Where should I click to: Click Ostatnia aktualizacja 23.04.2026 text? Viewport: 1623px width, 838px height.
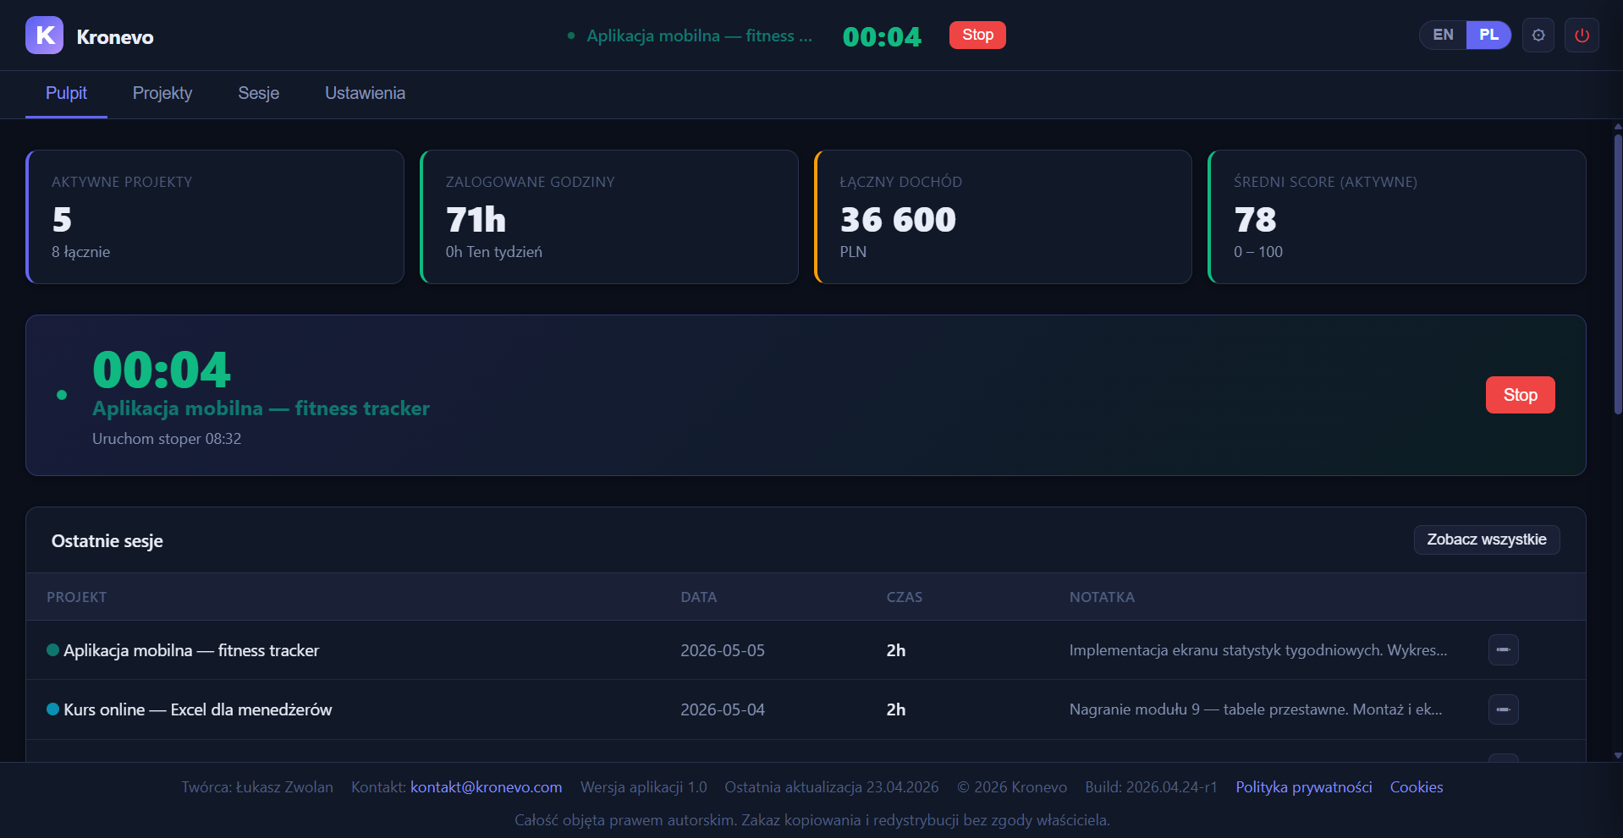tap(832, 787)
